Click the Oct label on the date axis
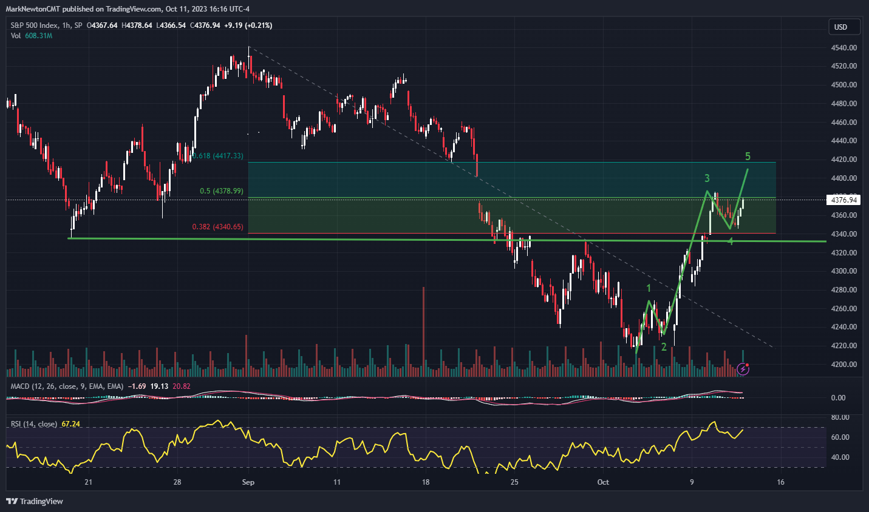This screenshot has width=869, height=512. [603, 482]
